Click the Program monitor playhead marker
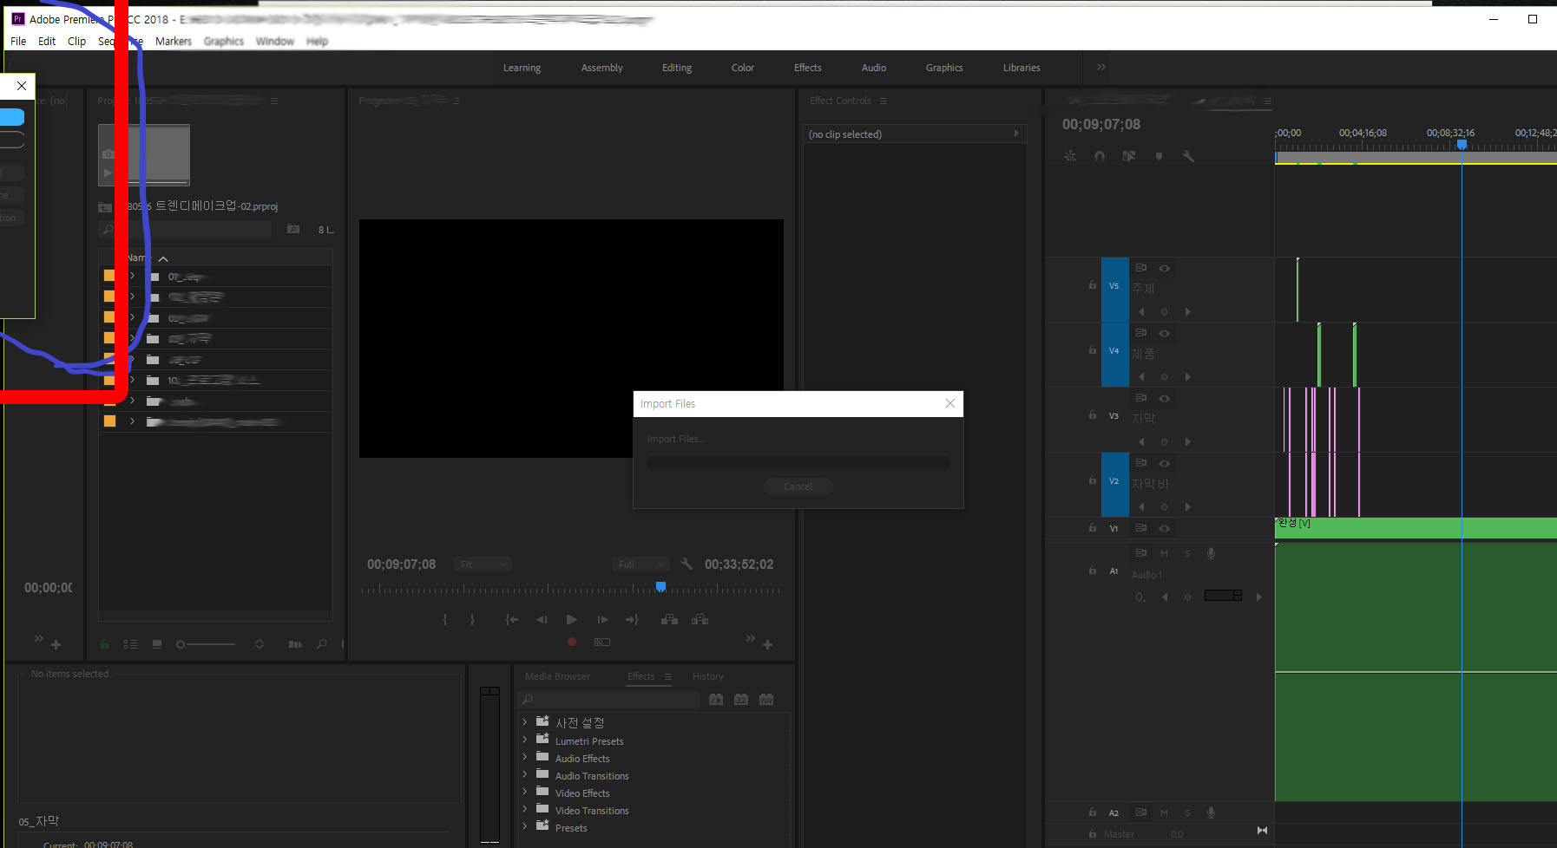The height and width of the screenshot is (848, 1557). pyautogui.click(x=660, y=587)
